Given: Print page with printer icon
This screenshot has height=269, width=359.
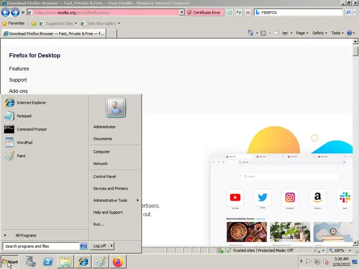Looking at the screenshot, I should (x=285, y=33).
